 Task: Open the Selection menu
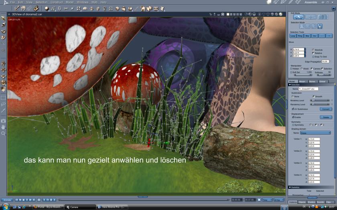(41, 2)
